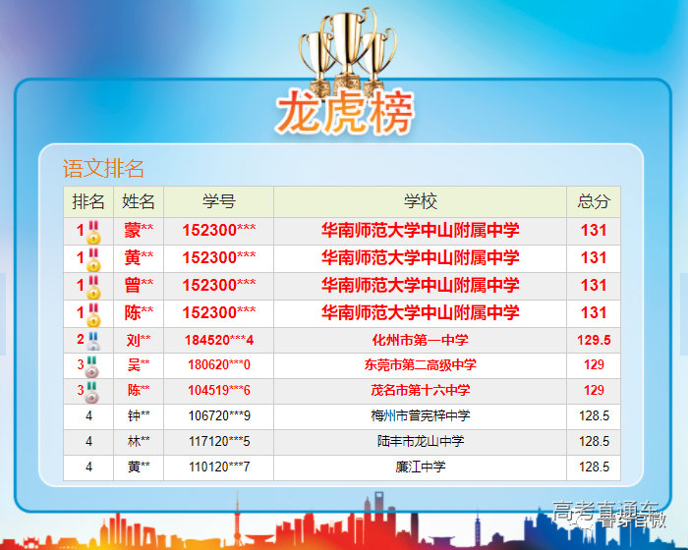
Task: Click gold medal in first-place 陈** row
Action: click(94, 314)
